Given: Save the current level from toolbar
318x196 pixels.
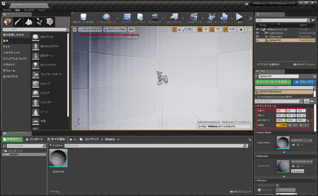Looking at the screenshot, I should coord(83,19).
